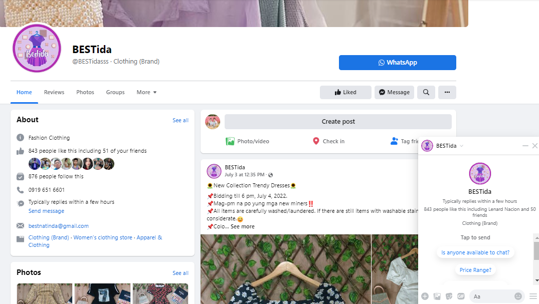539x304 pixels.
Task: Search this page with the magnifier icon
Action: point(426,92)
